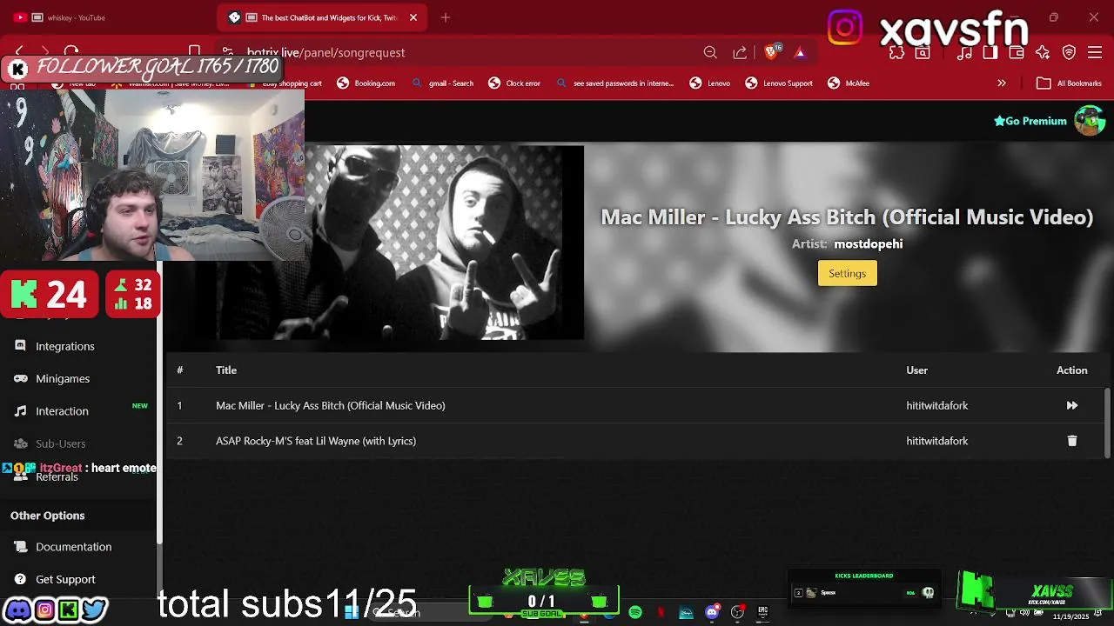
Task: Click the Go Premium link
Action: click(x=1030, y=121)
